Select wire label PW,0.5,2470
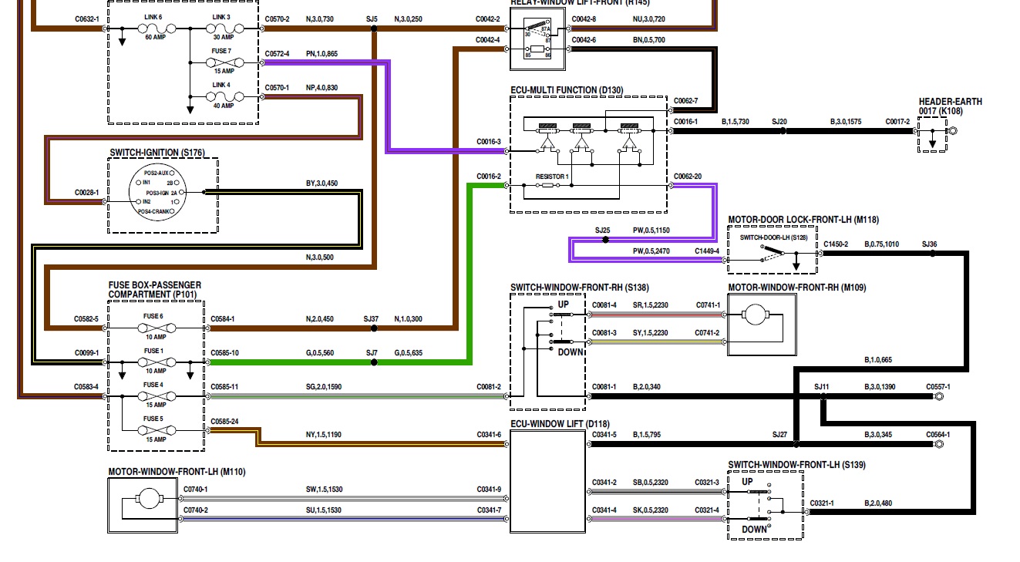The height and width of the screenshot is (562, 1020). (651, 251)
